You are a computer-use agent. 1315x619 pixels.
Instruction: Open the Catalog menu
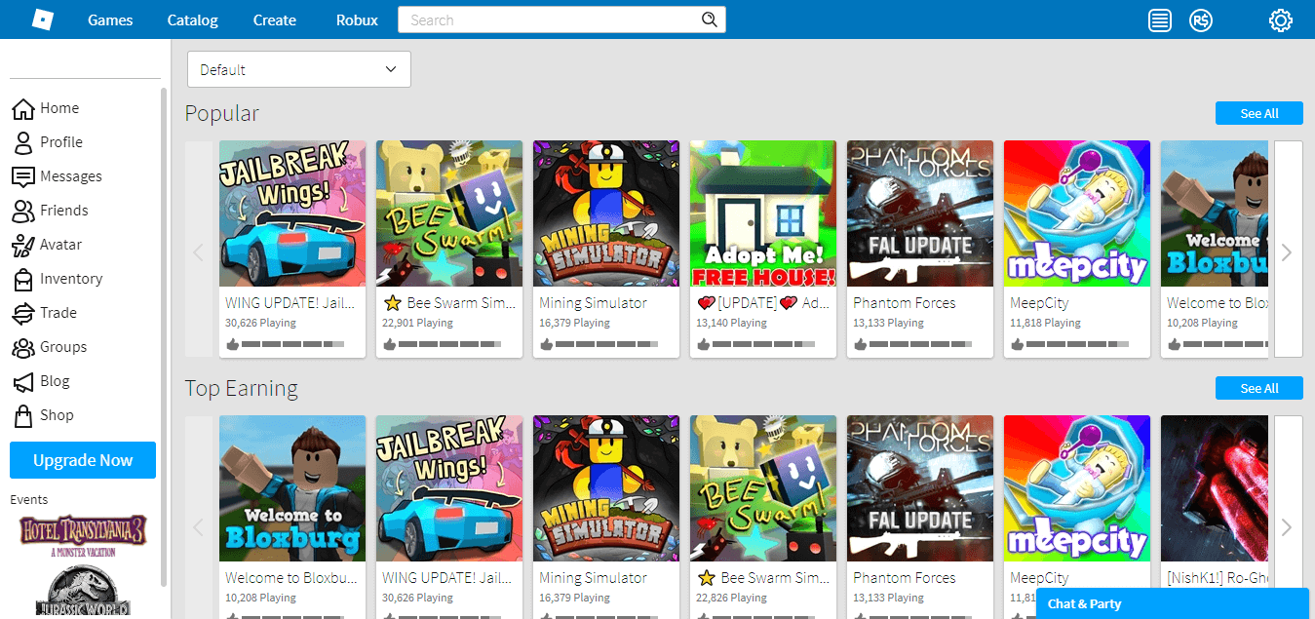(193, 19)
